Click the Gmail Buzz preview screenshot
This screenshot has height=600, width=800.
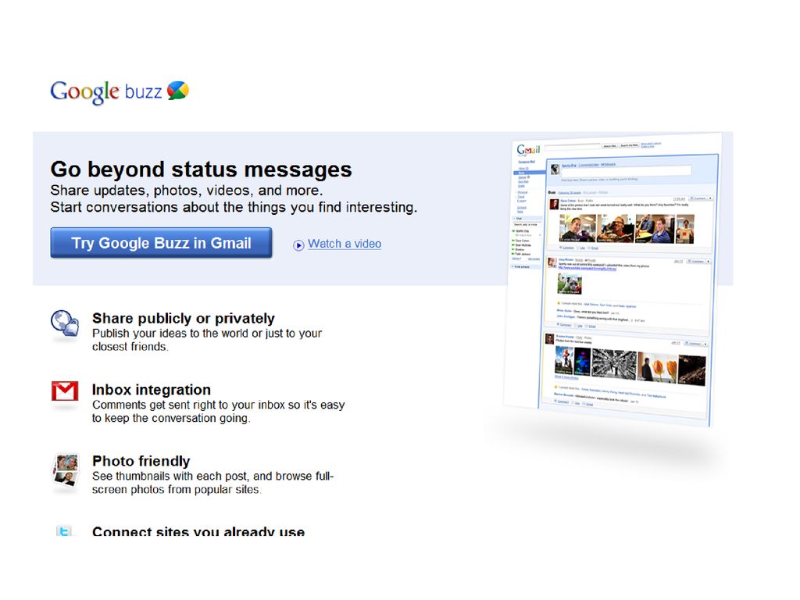[612, 278]
